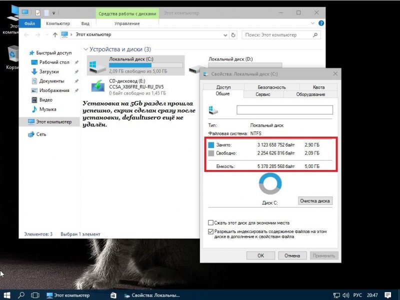Open the Файл ribbon tab
400x300 pixels.
point(29,23)
